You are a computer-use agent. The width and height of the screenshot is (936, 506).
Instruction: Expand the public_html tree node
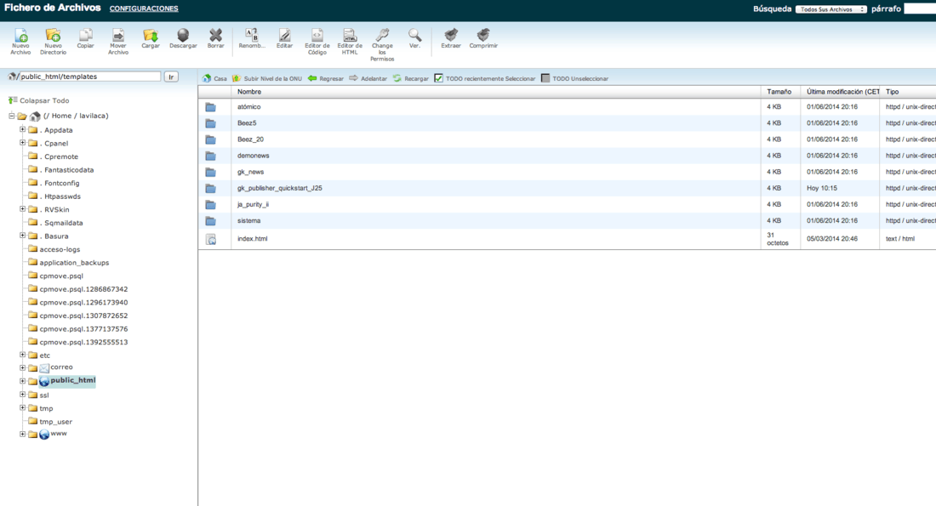coord(22,381)
